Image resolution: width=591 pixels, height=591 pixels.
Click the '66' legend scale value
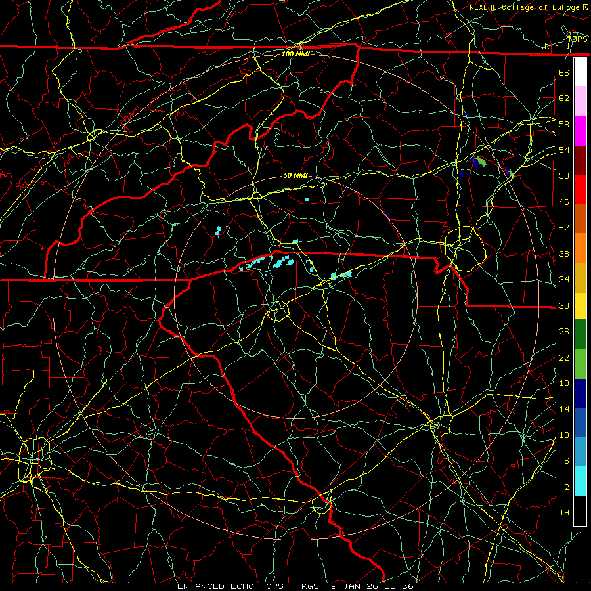(x=564, y=72)
